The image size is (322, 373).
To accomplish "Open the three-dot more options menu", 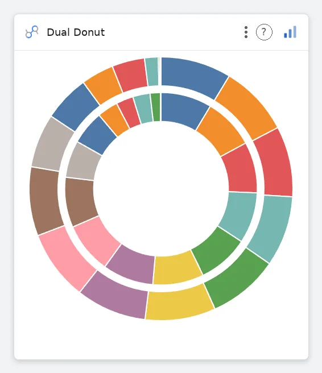I will click(246, 32).
